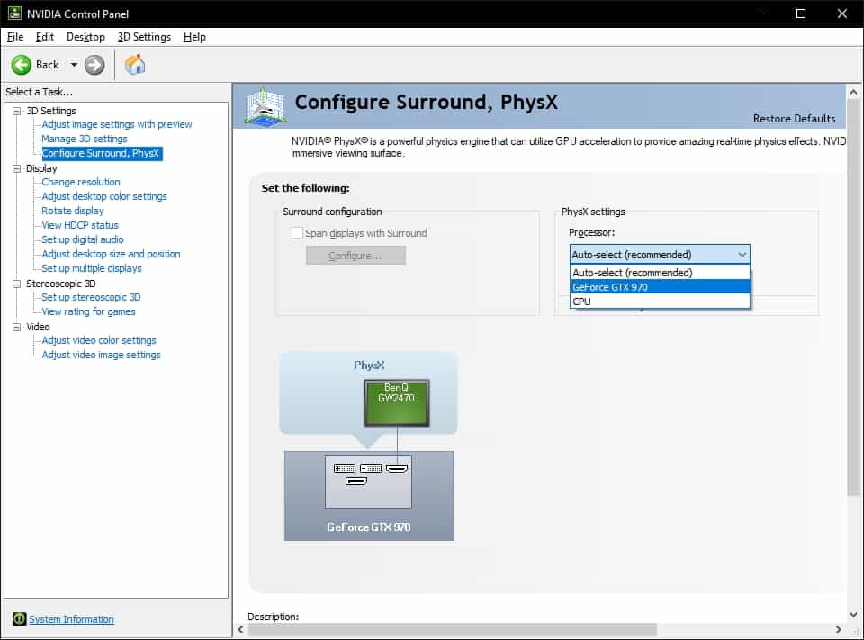Toggle Span displays with Surround checkbox

[x=297, y=232]
